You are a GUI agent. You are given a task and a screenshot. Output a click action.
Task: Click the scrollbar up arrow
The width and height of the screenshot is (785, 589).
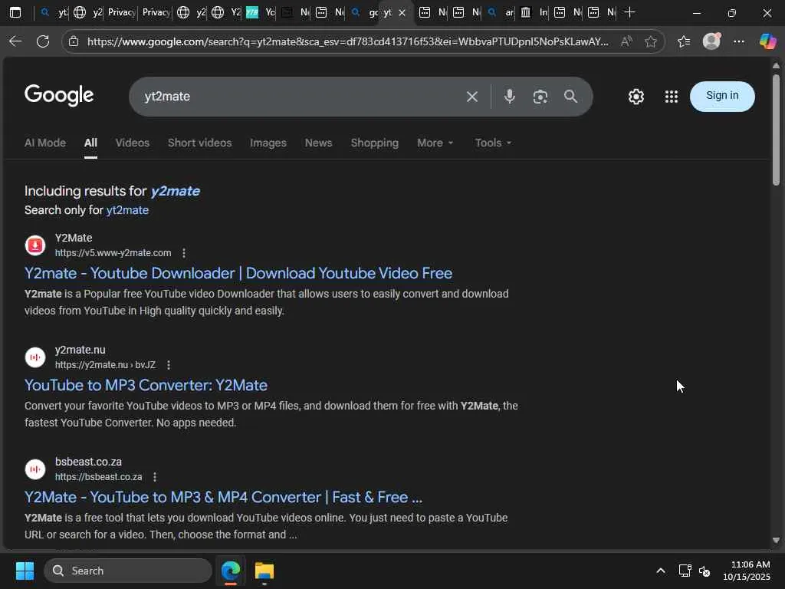(776, 66)
